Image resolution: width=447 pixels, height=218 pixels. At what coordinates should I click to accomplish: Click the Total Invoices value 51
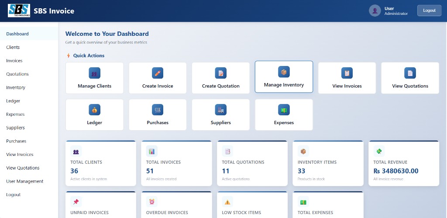pyautogui.click(x=150, y=171)
